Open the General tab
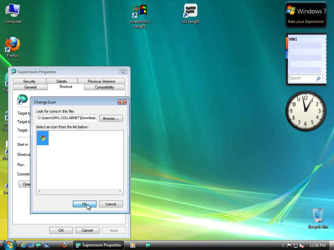The width and height of the screenshot is (334, 250). pyautogui.click(x=30, y=87)
